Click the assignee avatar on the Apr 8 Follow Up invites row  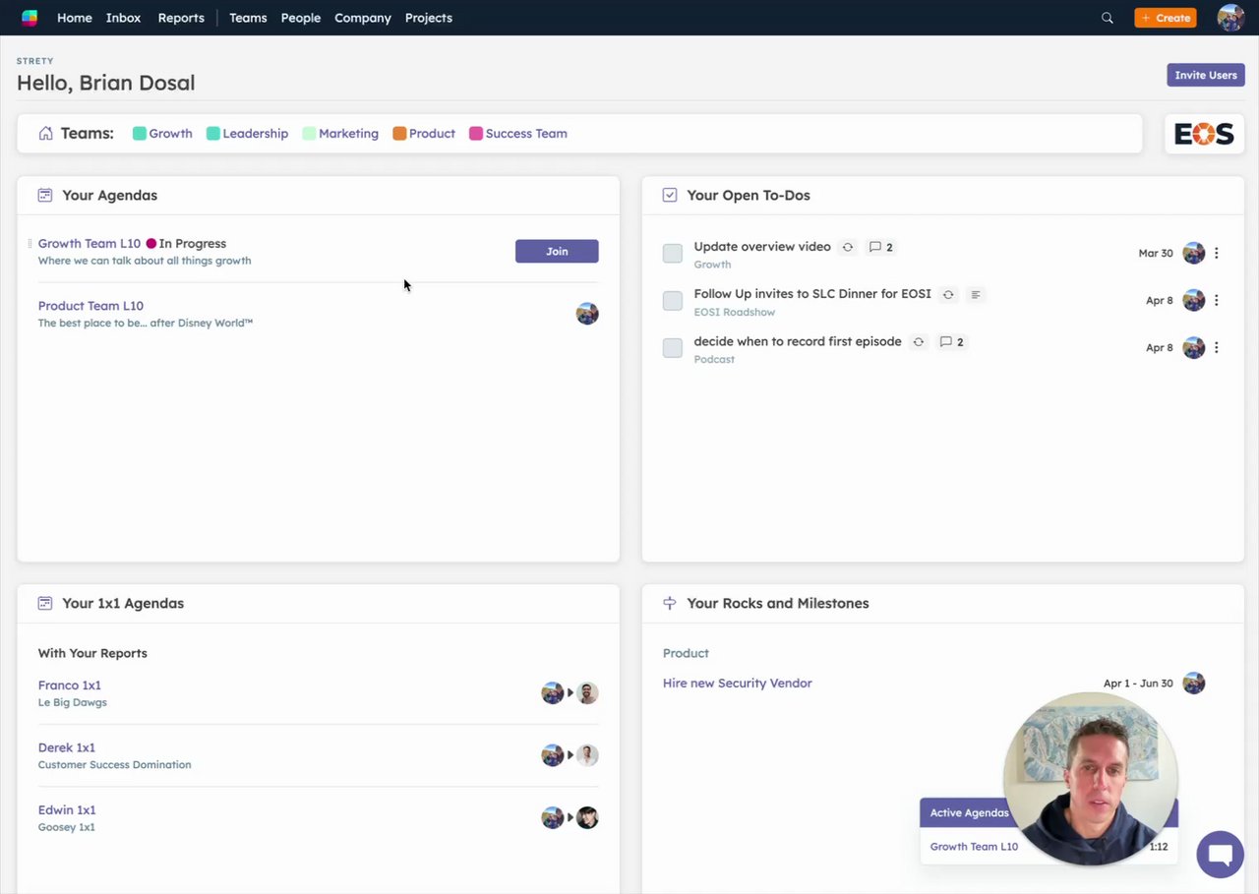pyautogui.click(x=1193, y=300)
